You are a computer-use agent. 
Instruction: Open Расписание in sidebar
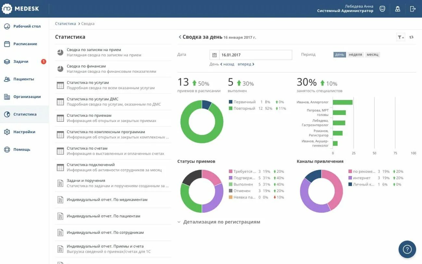point(24,44)
